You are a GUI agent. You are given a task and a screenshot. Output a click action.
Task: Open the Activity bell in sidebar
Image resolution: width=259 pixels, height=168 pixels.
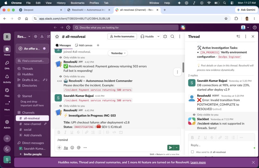click(x=7, y=78)
